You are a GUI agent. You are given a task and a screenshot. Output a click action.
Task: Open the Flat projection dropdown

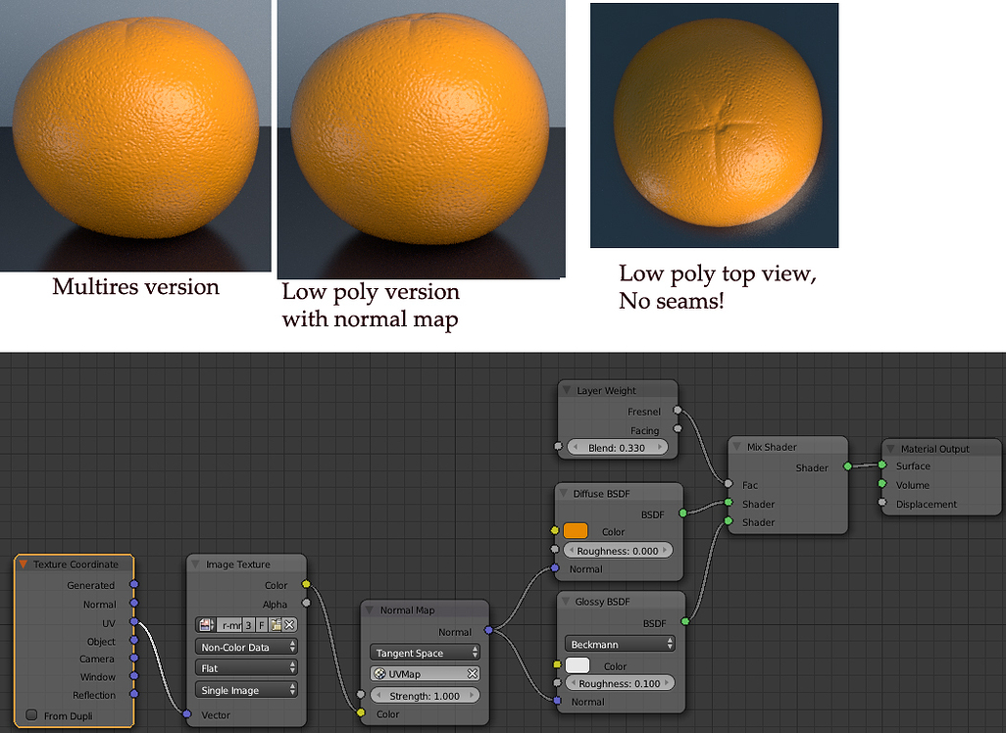pos(246,667)
